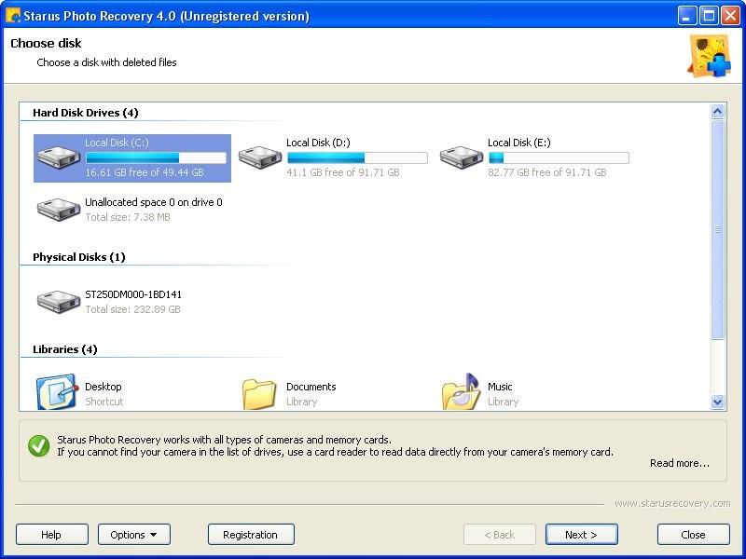Open the Help button
Viewport: 746px width, 559px height.
[52, 534]
